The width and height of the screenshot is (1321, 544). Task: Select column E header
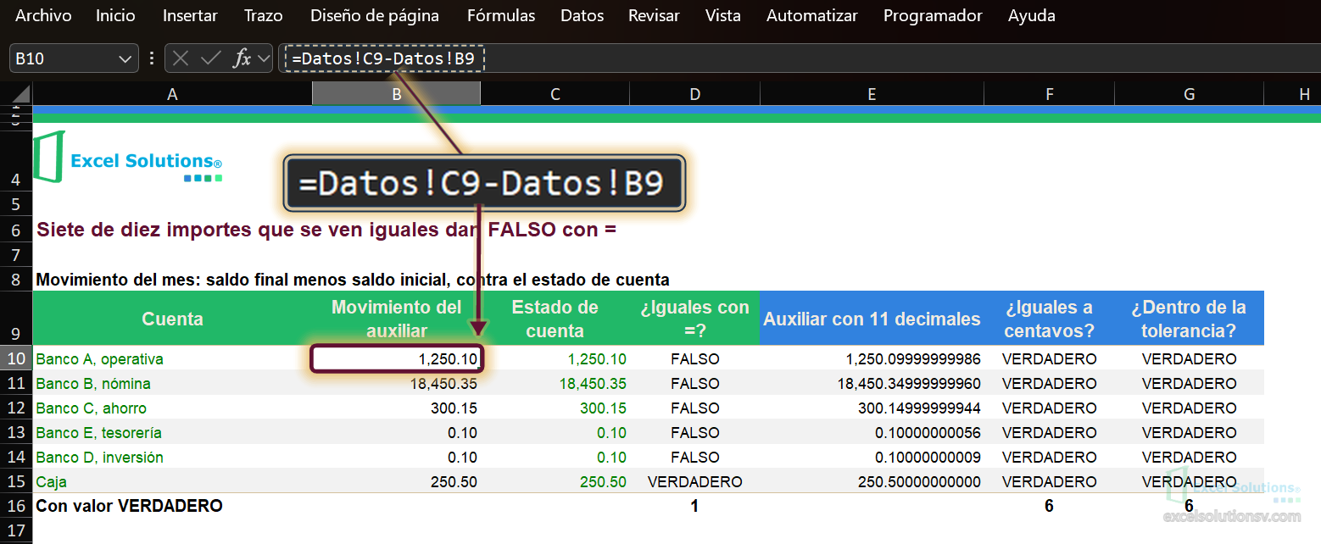(872, 94)
